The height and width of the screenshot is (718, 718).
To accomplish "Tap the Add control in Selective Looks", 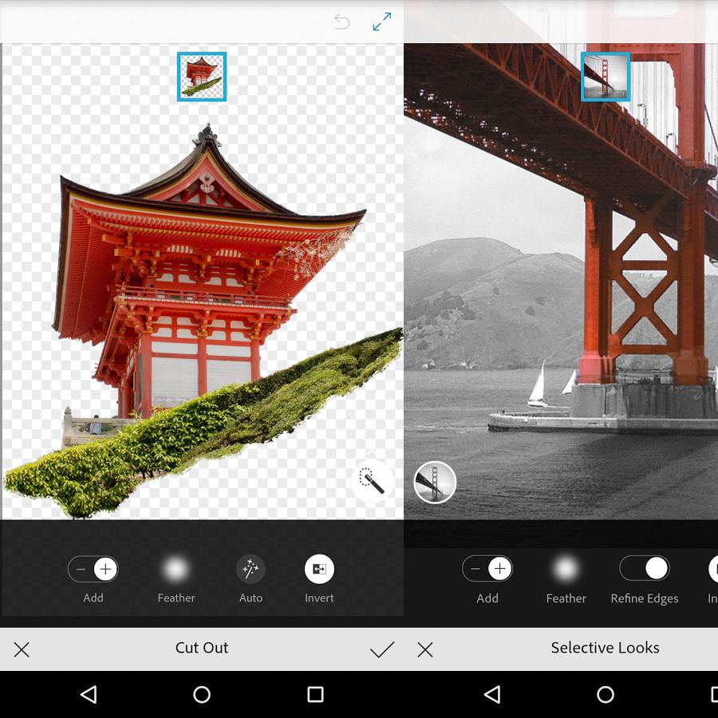I will [487, 569].
